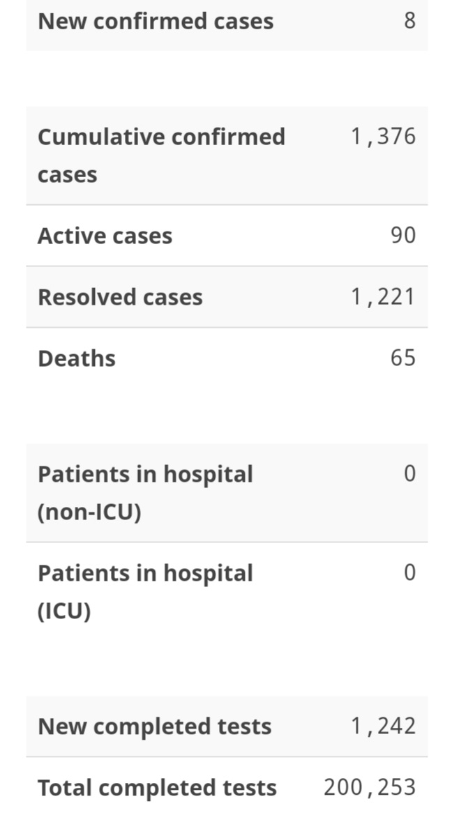The image size is (459, 822).
Task: Select the new tests value 1,242
Action: 383,726
